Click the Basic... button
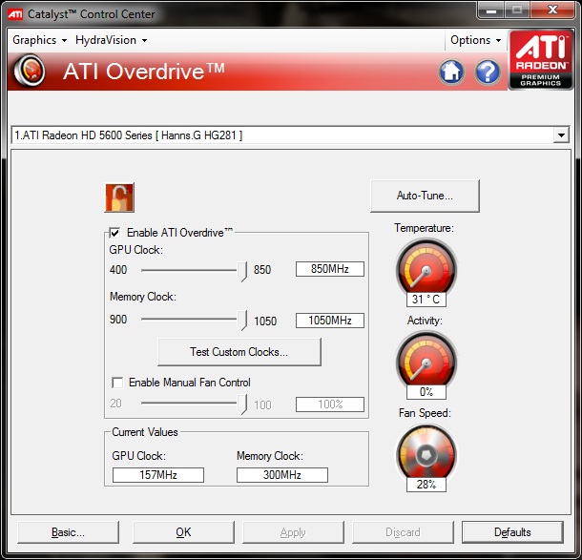 (x=68, y=532)
